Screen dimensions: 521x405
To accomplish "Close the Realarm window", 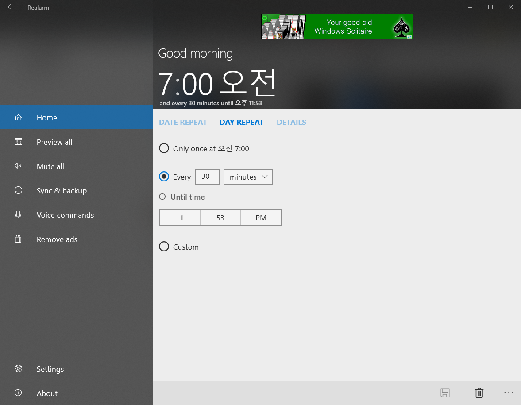I will (x=511, y=7).
